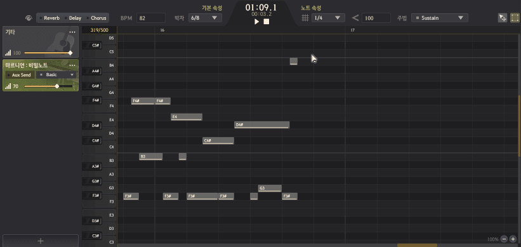
Task: Open the 6/8 time signature dropdown
Action: [205, 18]
